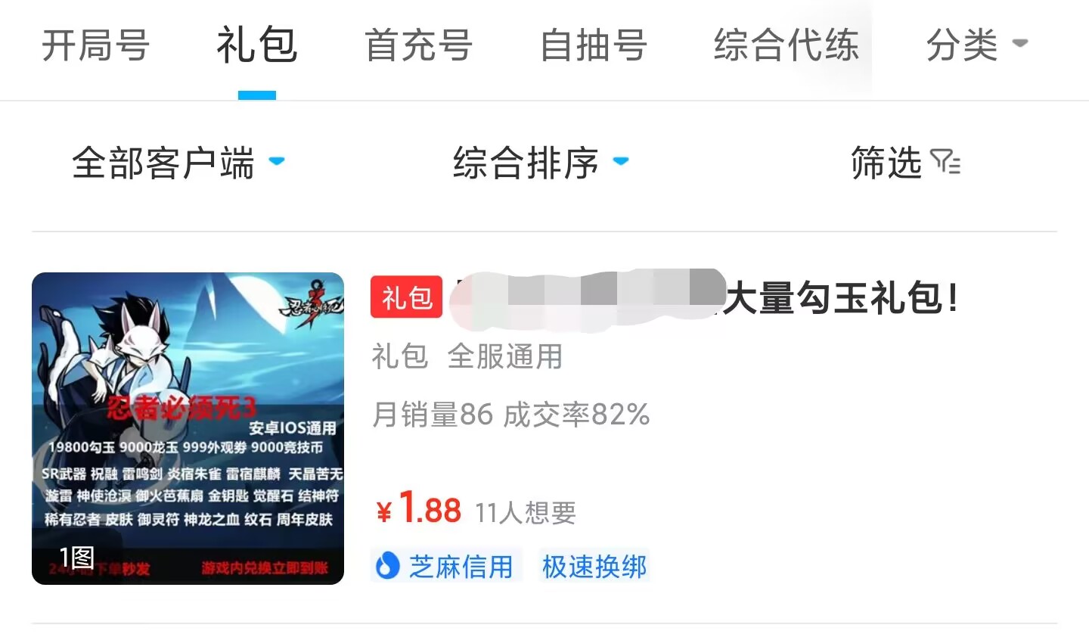Viewport: 1089px width, 634px height.
Task: Click the funnel filter icon
Action: click(x=945, y=163)
